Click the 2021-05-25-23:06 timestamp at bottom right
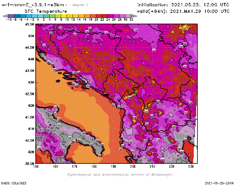Screen dimensions: 240x185 point(221,183)
